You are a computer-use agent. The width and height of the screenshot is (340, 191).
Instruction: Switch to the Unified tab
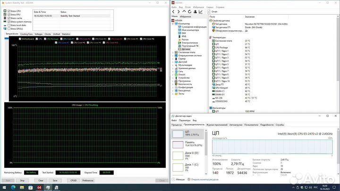point(56,34)
